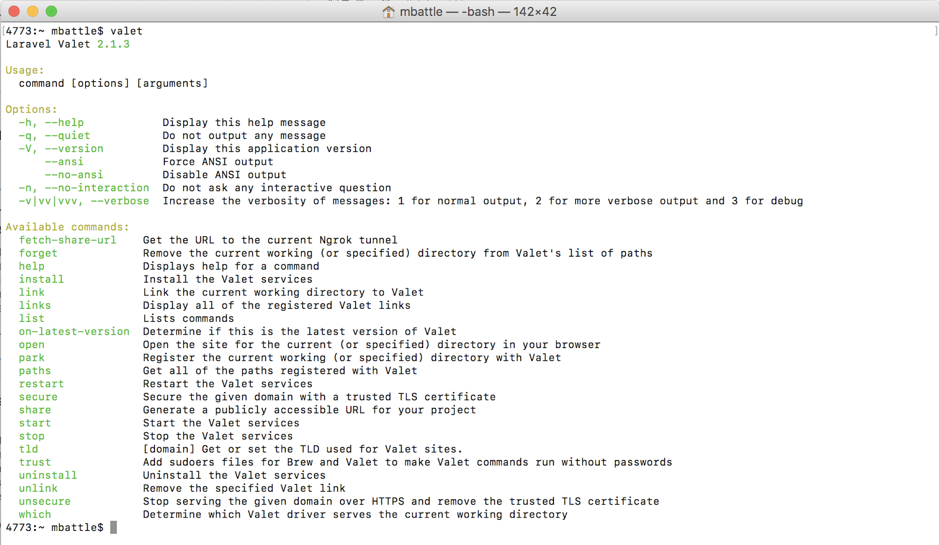Click the 'secure' command name
This screenshot has height=545, width=939.
[38, 397]
